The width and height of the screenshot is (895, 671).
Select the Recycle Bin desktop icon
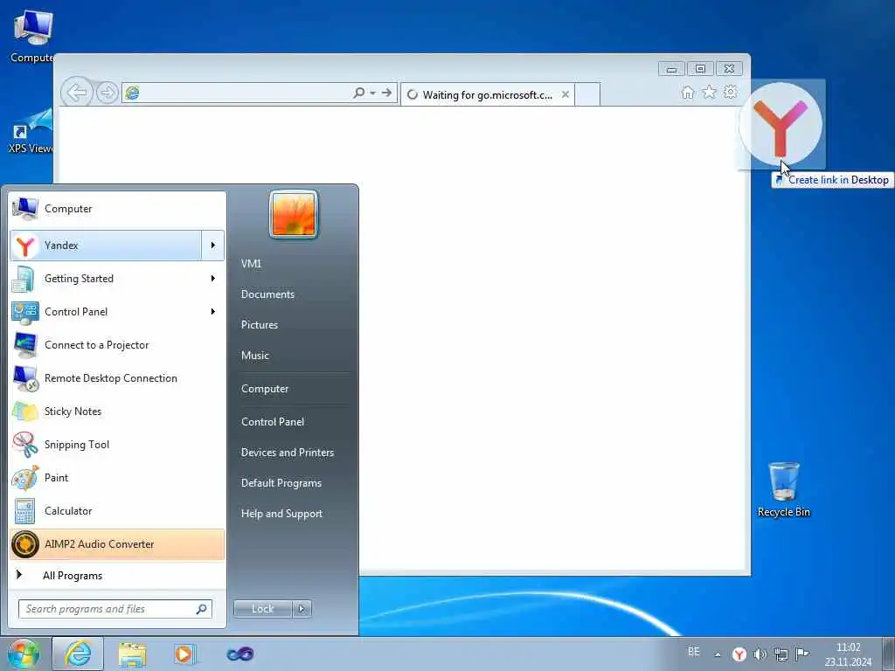pos(784,489)
